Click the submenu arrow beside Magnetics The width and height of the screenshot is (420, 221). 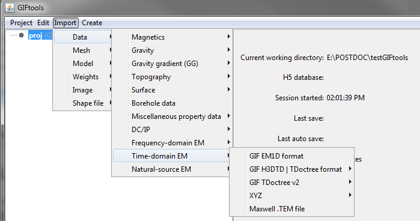click(x=228, y=37)
